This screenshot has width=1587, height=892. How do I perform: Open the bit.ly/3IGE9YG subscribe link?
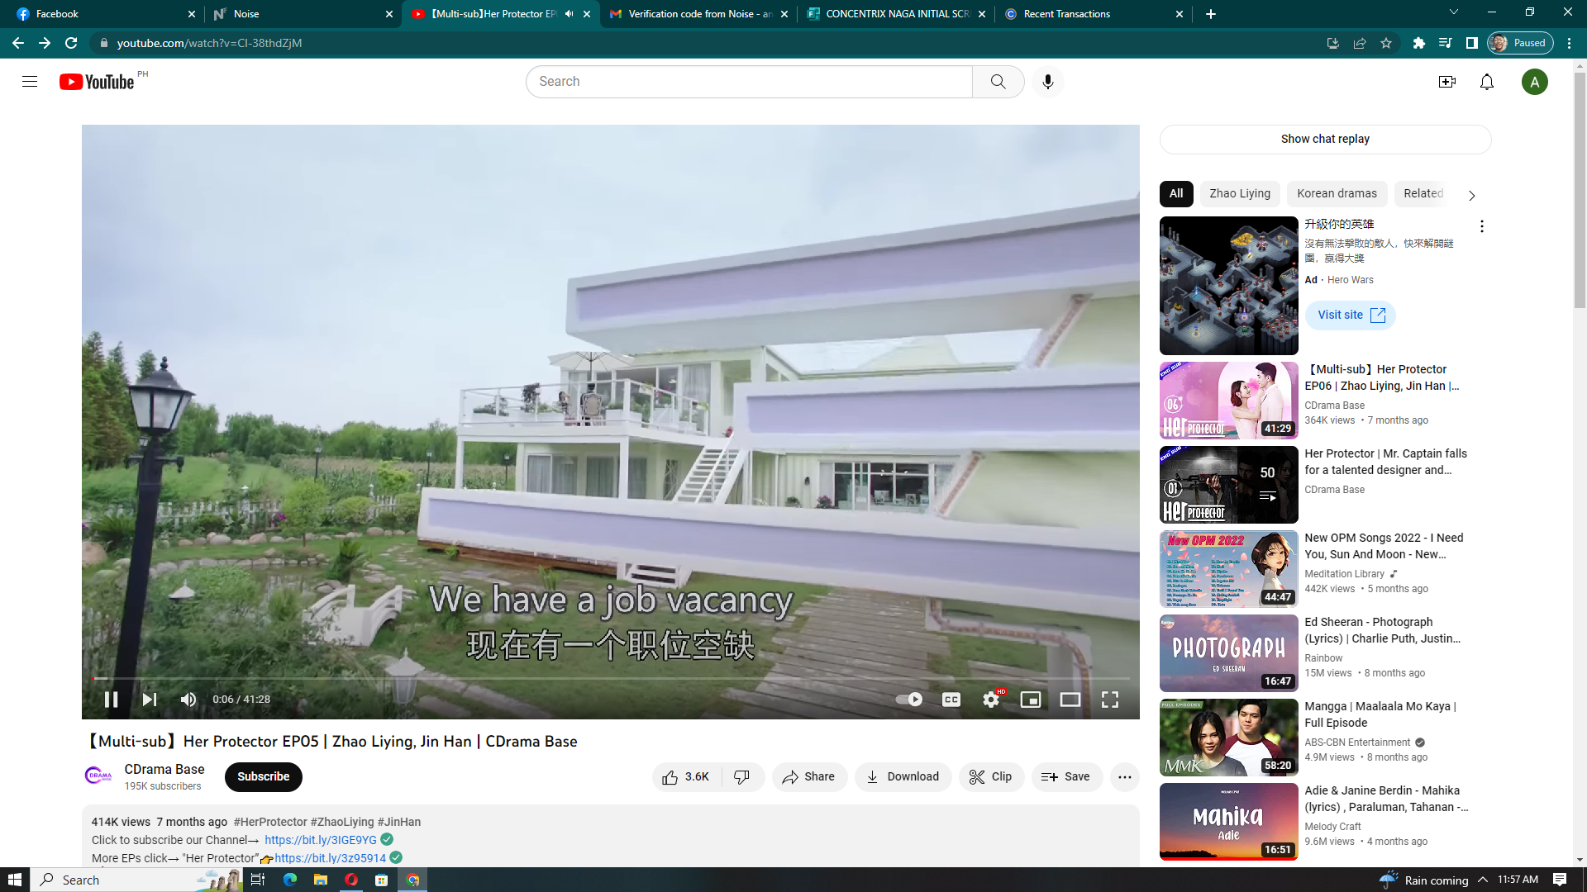point(321,840)
